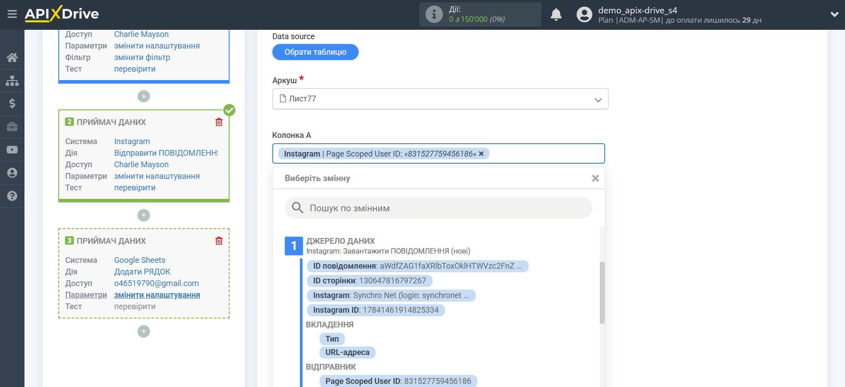This screenshot has width=845, height=387.
Task: Open the billing dollar icon
Action: (12, 104)
